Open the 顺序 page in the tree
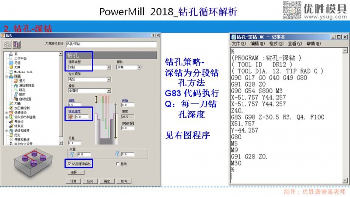 [x=22, y=94]
